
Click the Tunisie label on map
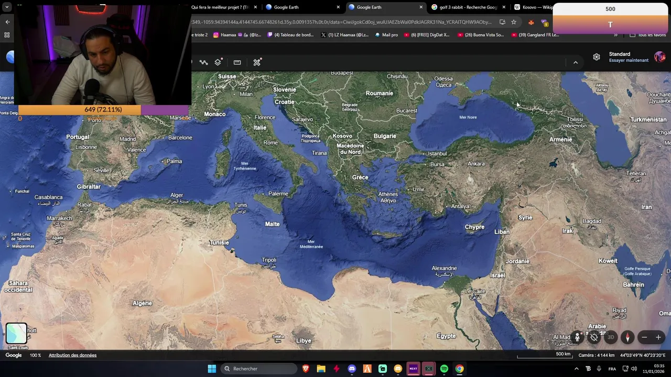coord(219,243)
